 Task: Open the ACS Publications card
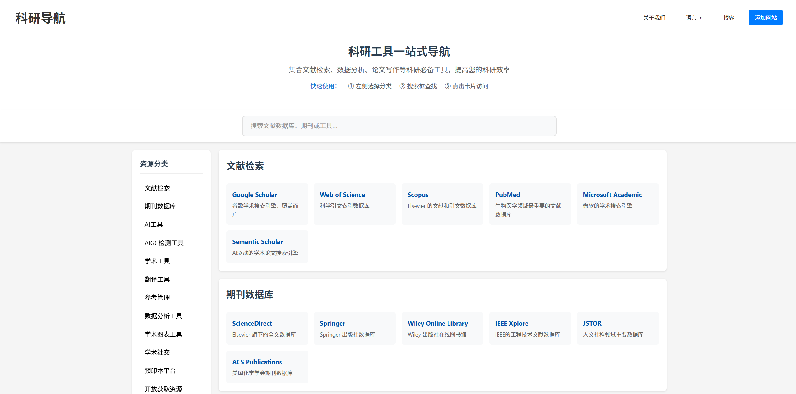click(x=267, y=367)
